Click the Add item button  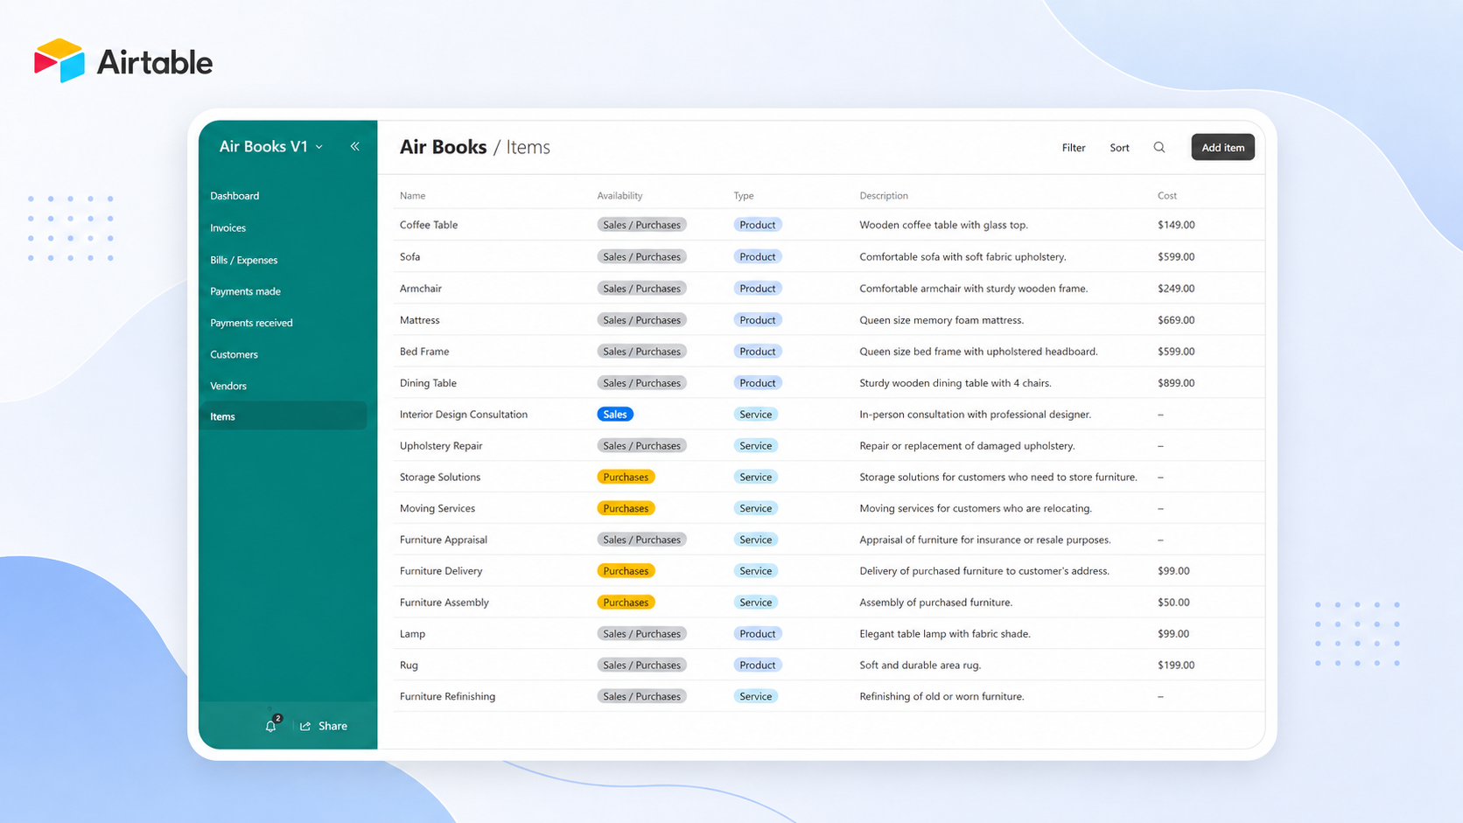(x=1222, y=147)
